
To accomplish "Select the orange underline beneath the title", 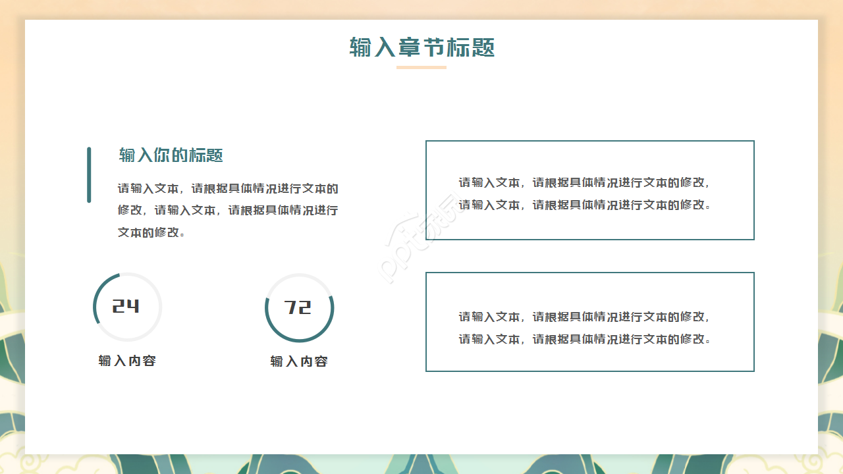I will (421, 67).
